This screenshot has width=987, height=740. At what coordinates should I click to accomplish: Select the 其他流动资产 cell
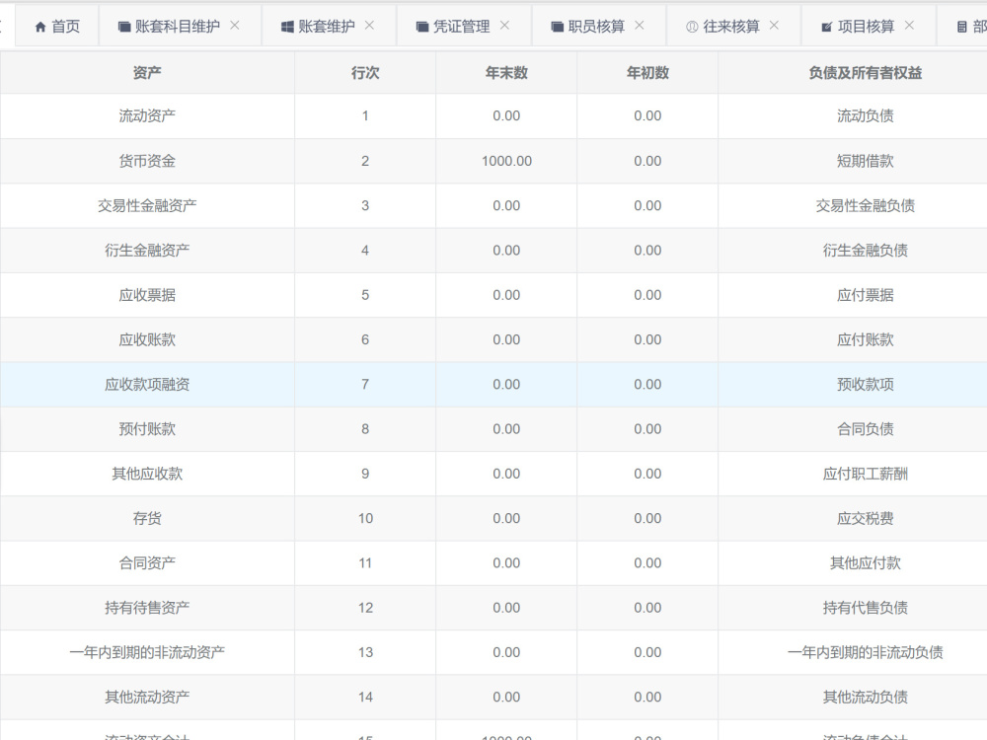click(x=147, y=698)
